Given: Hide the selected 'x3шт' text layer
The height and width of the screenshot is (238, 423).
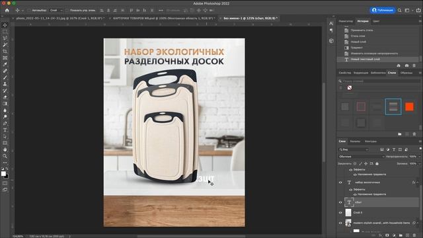Looking at the screenshot, I should click(340, 202).
